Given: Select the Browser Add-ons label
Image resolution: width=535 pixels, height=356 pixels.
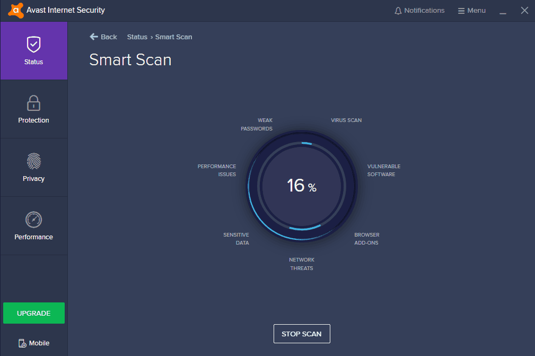Looking at the screenshot, I should pos(366,239).
